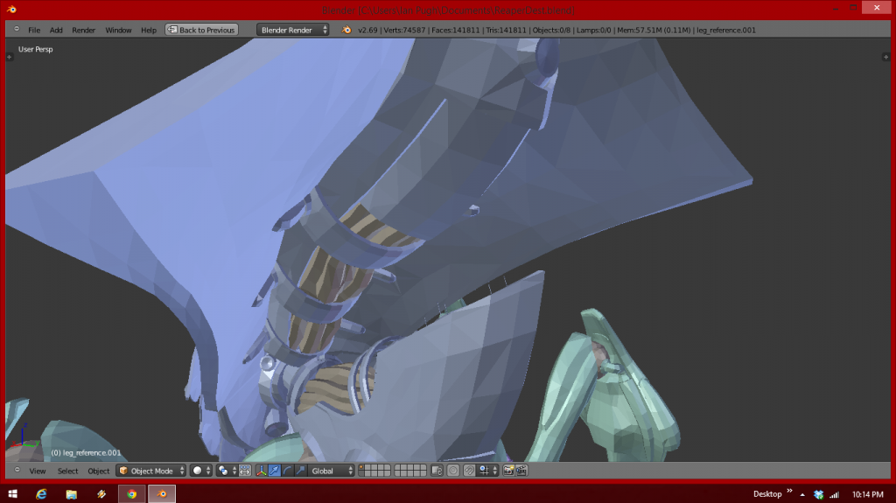This screenshot has width=896, height=503.
Task: Click the Blender logo in title bar
Action: [x=11, y=9]
